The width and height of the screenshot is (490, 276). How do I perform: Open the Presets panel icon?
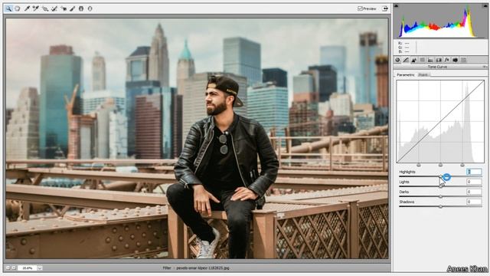[x=463, y=60]
